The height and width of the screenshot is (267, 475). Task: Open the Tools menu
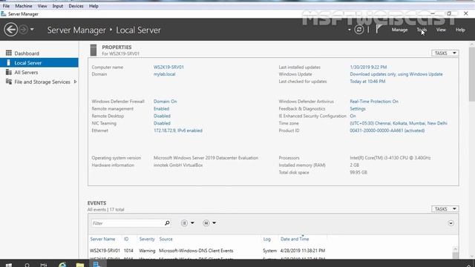tap(422, 30)
